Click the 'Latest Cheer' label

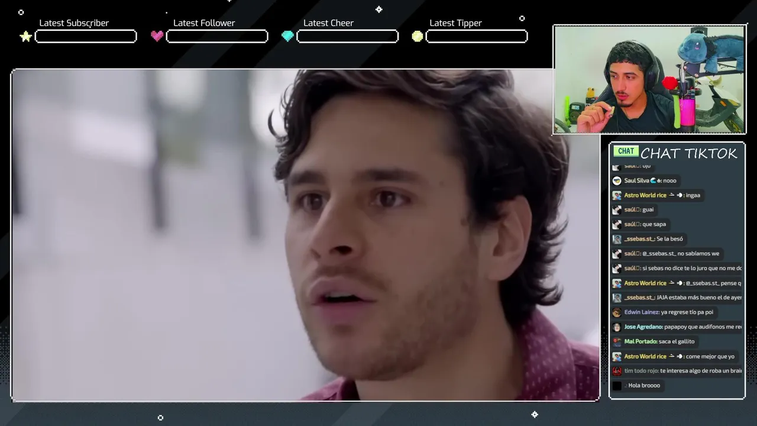(x=328, y=23)
